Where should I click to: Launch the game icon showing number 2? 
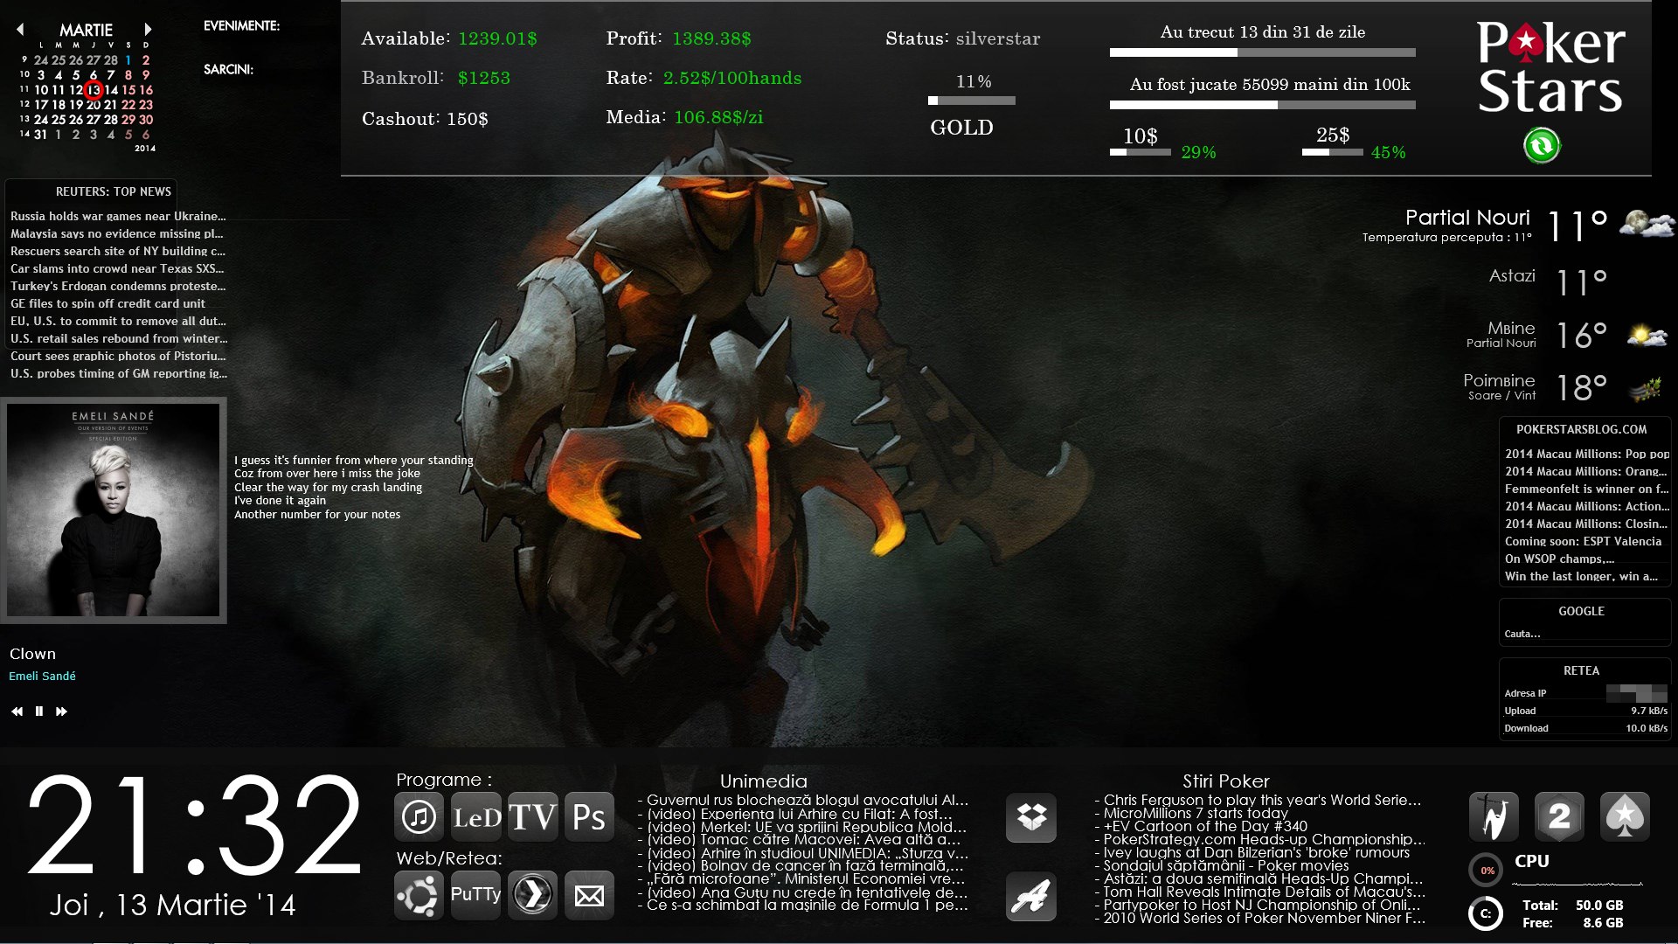point(1559,817)
